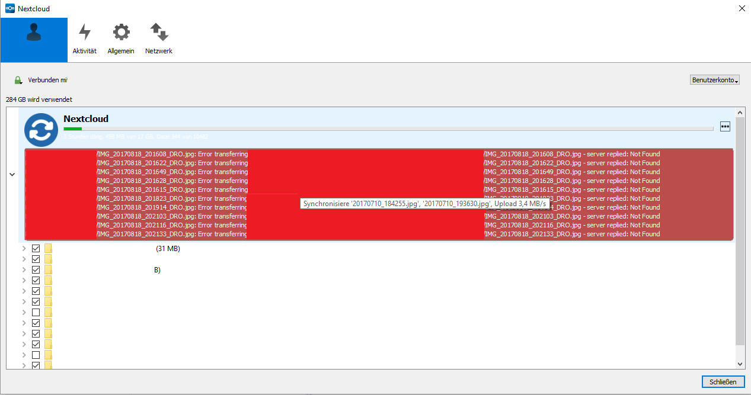Click the 'Verbunden mit' connection text
The image size is (751, 395).
(47, 80)
